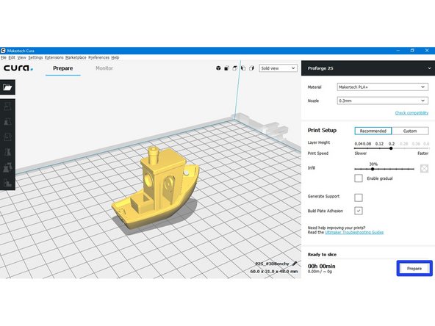Screen dimensions: 435x326
Task: Open the Nozzle 0.3mm dropdown
Action: click(x=383, y=101)
